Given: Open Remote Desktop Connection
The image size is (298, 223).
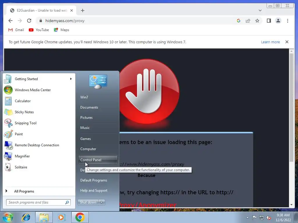Looking at the screenshot, I should click(39, 145).
